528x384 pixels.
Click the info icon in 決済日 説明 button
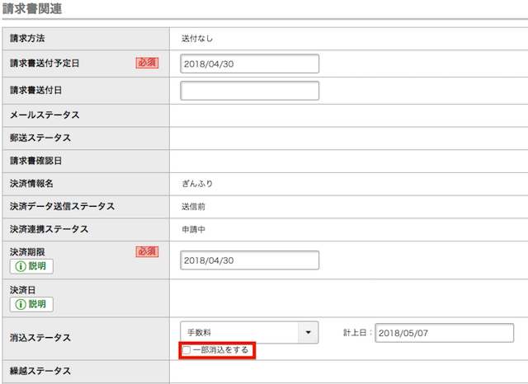19,304
